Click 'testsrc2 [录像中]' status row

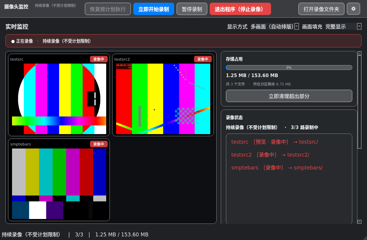point(270,155)
